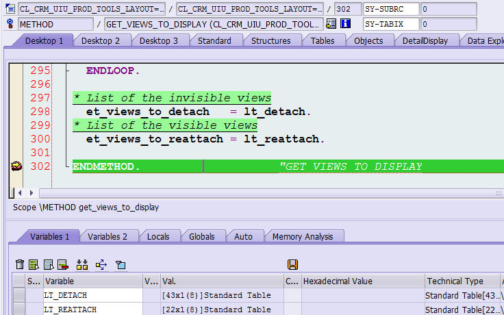Open the Objects tab
Screen dimensions: 504x315
point(368,41)
